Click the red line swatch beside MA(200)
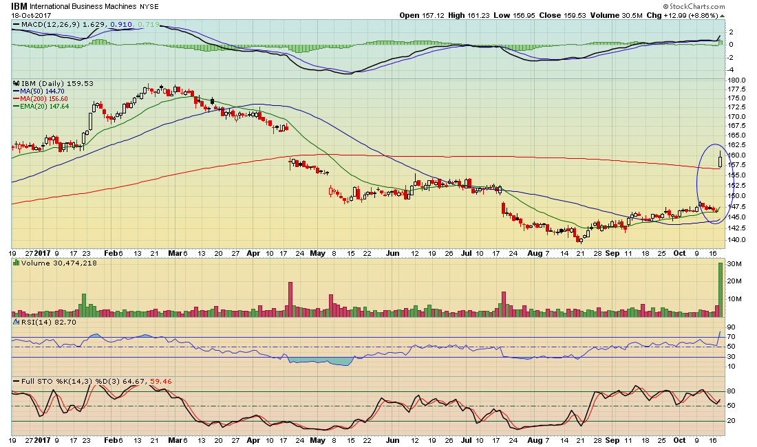The width and height of the screenshot is (757, 447). pos(17,99)
